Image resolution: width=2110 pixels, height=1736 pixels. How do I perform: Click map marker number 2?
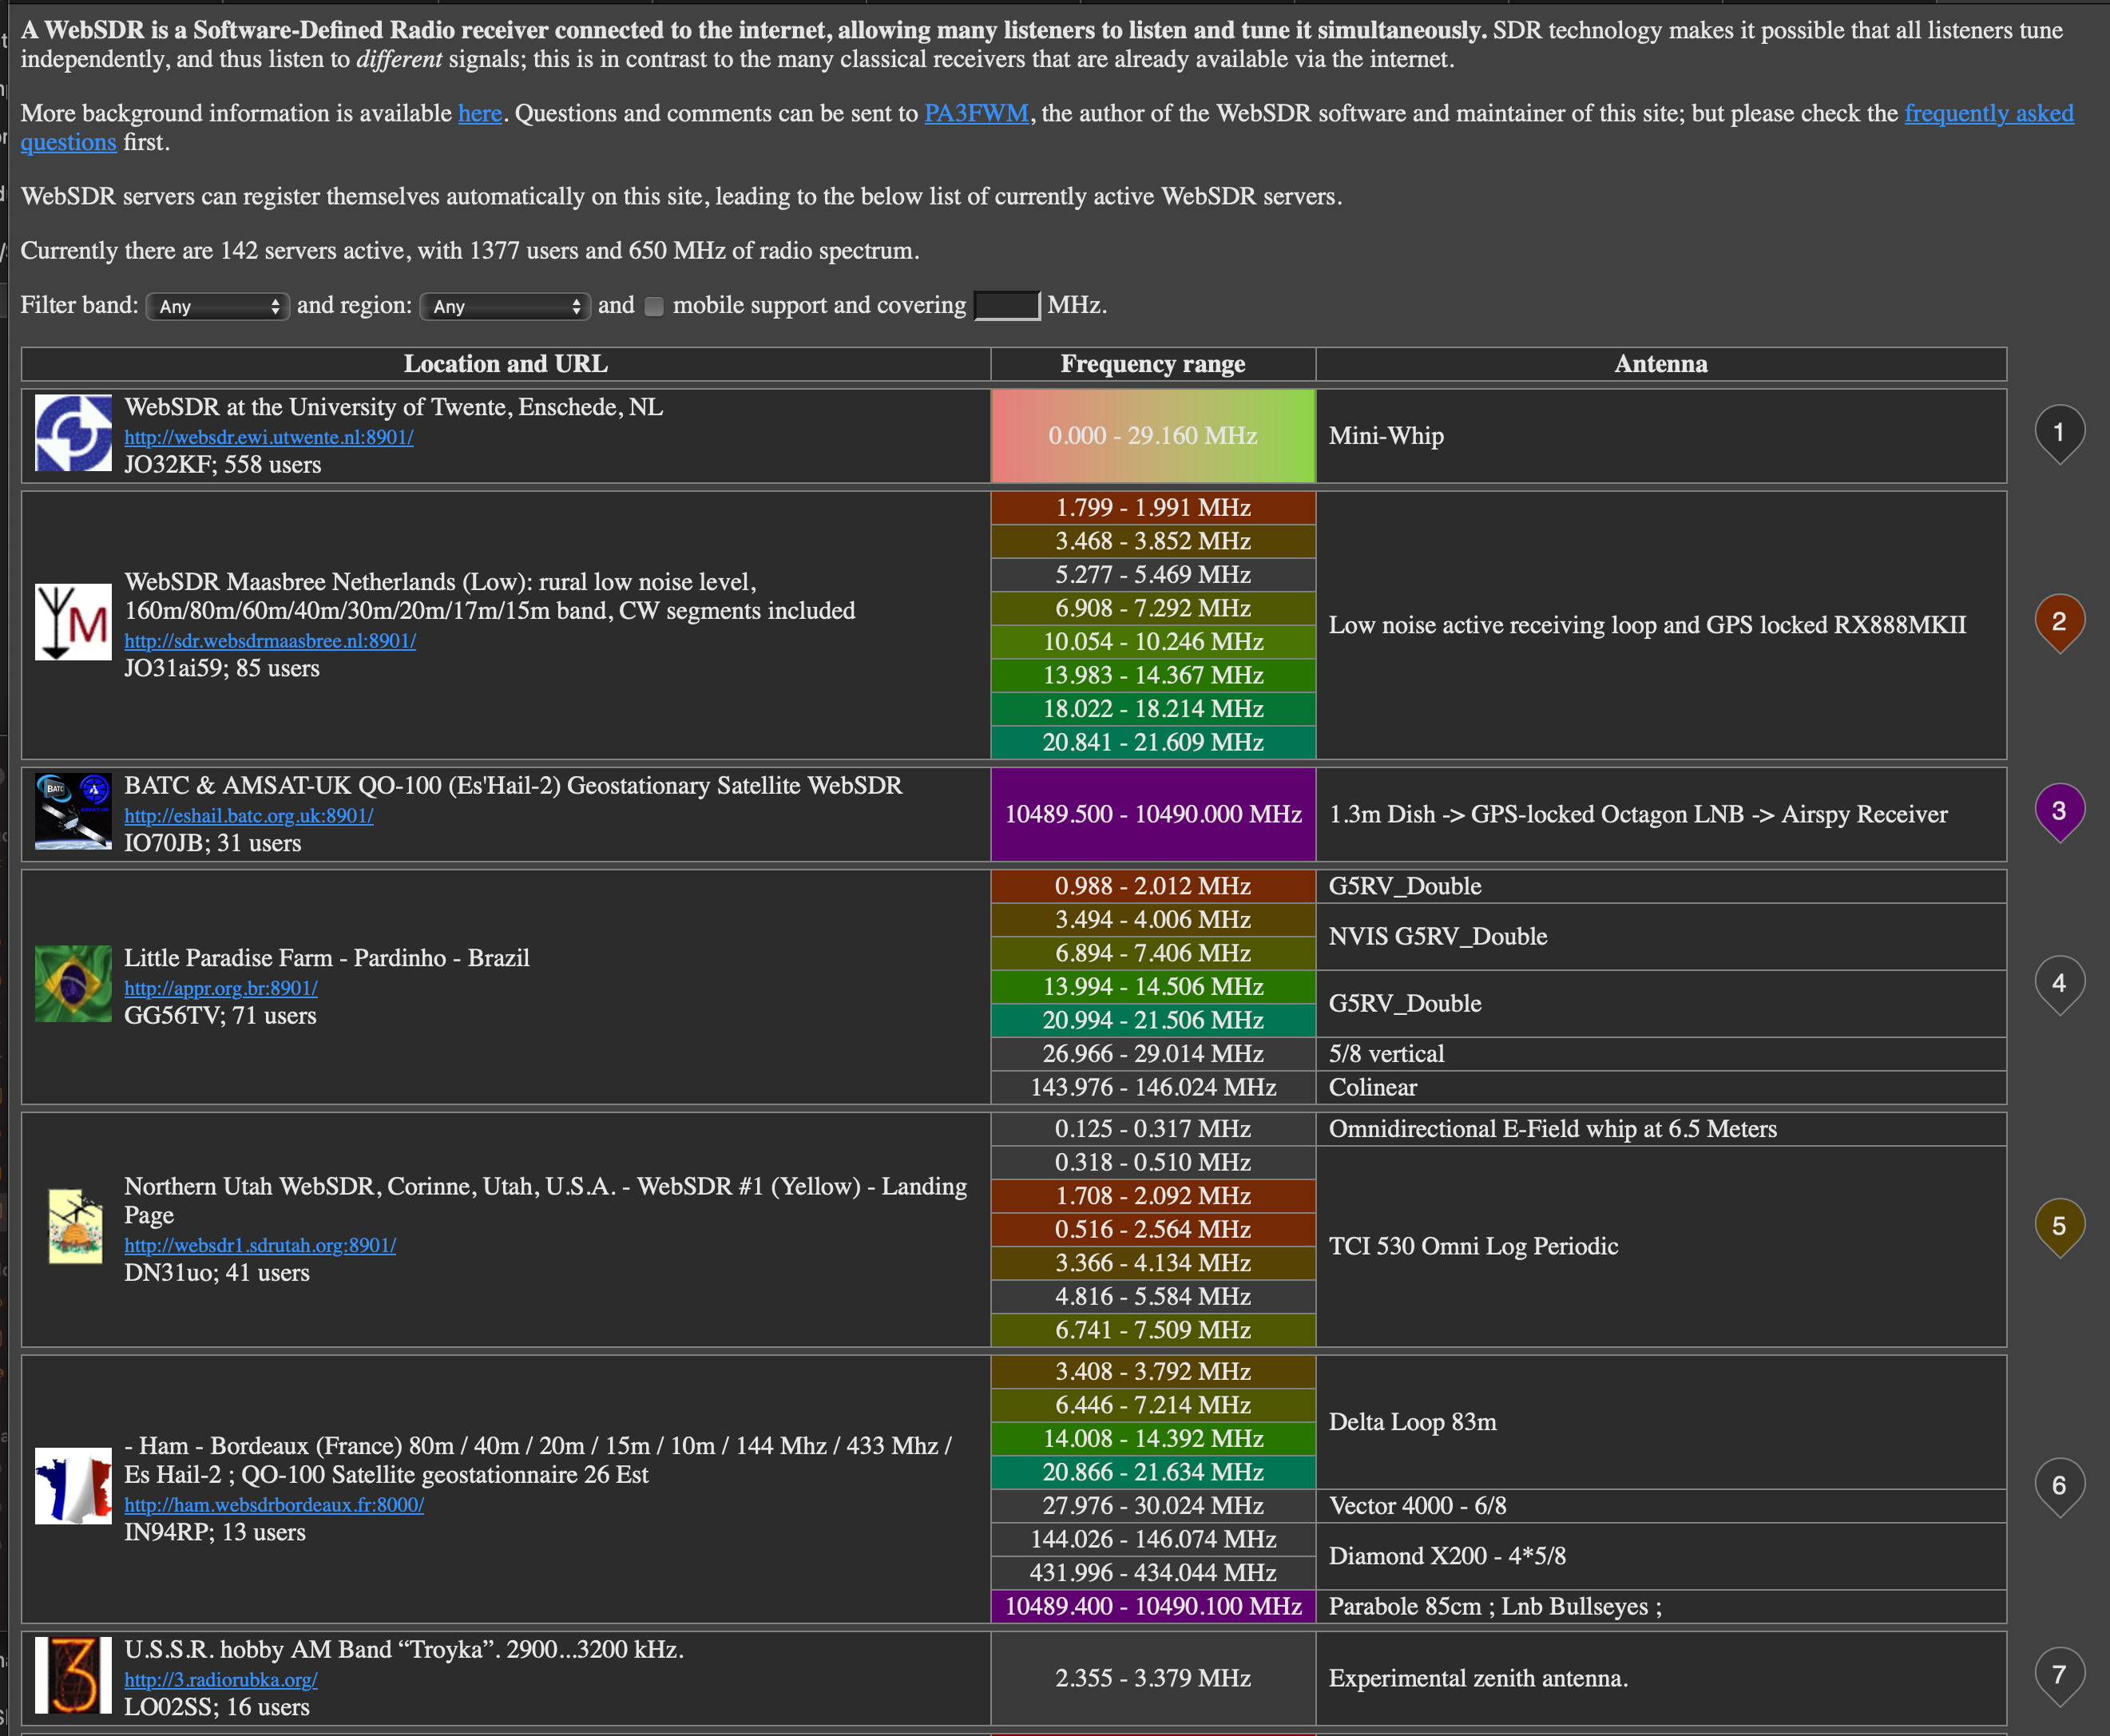coord(2059,621)
